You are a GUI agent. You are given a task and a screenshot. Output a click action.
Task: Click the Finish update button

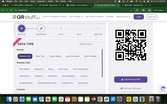coord(158,10)
